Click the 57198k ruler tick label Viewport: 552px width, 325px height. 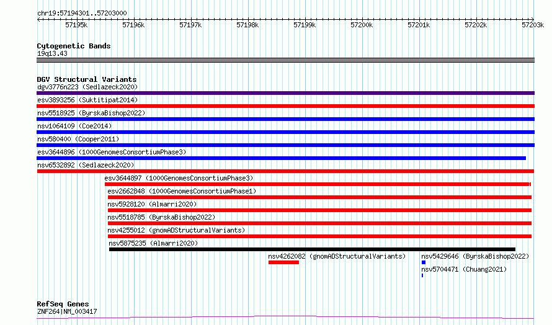(247, 25)
